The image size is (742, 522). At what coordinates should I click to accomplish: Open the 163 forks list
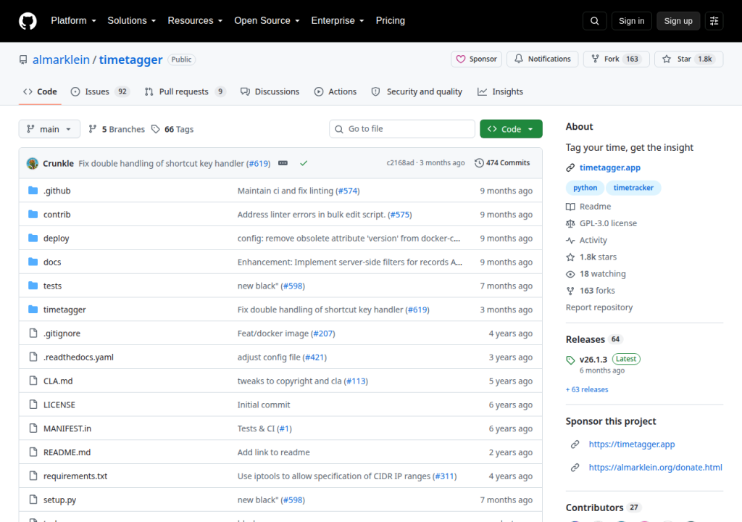coord(591,291)
